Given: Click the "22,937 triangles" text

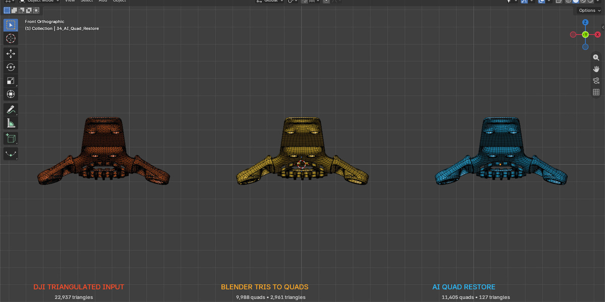Looking at the screenshot, I should point(74,297).
